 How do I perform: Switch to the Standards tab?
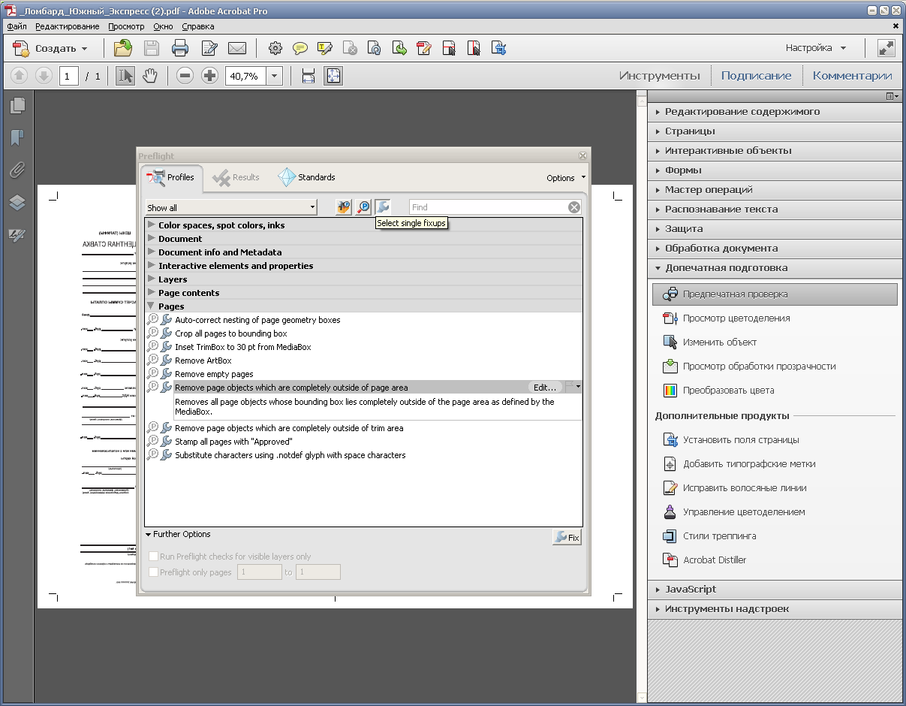pyautogui.click(x=307, y=178)
